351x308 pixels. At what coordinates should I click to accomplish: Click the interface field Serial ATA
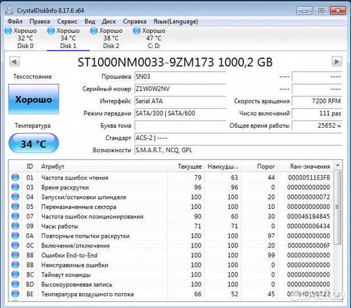(x=180, y=102)
